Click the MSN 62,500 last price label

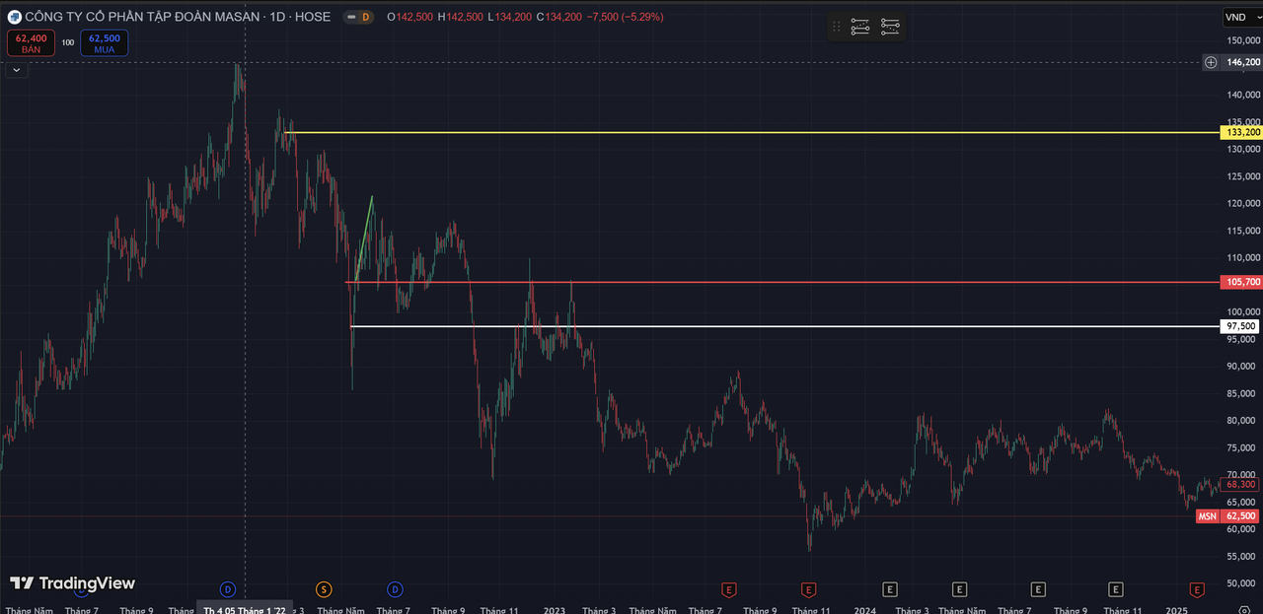[x=1228, y=516]
